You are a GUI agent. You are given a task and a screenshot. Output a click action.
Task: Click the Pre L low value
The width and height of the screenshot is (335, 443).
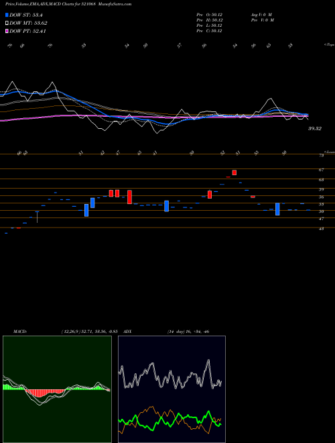click(209, 26)
